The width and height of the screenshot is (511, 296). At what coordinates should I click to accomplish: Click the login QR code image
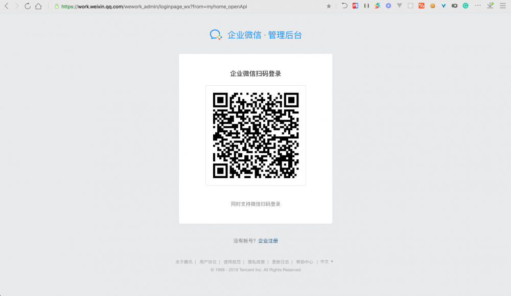(255, 135)
